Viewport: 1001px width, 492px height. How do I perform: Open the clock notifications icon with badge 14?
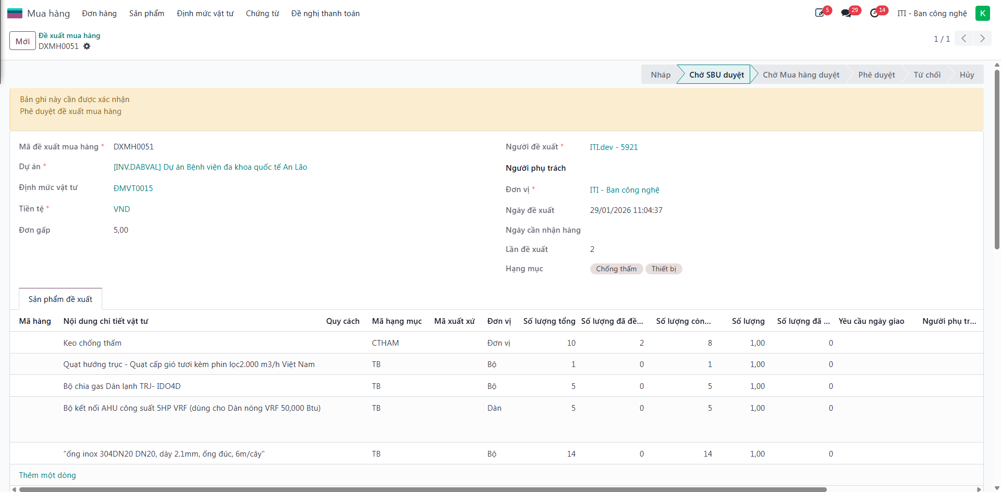(x=875, y=13)
